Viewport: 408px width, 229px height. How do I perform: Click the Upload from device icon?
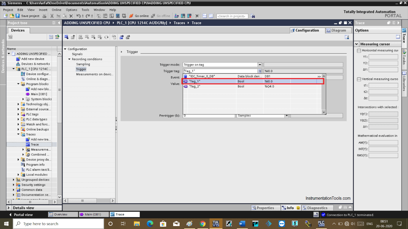(x=111, y=16)
